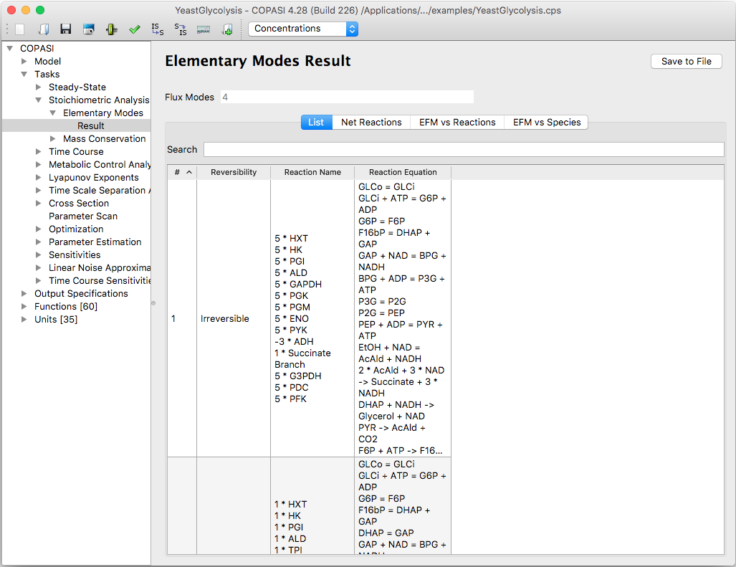Apply initial state to current state icon
The height and width of the screenshot is (567, 736).
(x=158, y=29)
